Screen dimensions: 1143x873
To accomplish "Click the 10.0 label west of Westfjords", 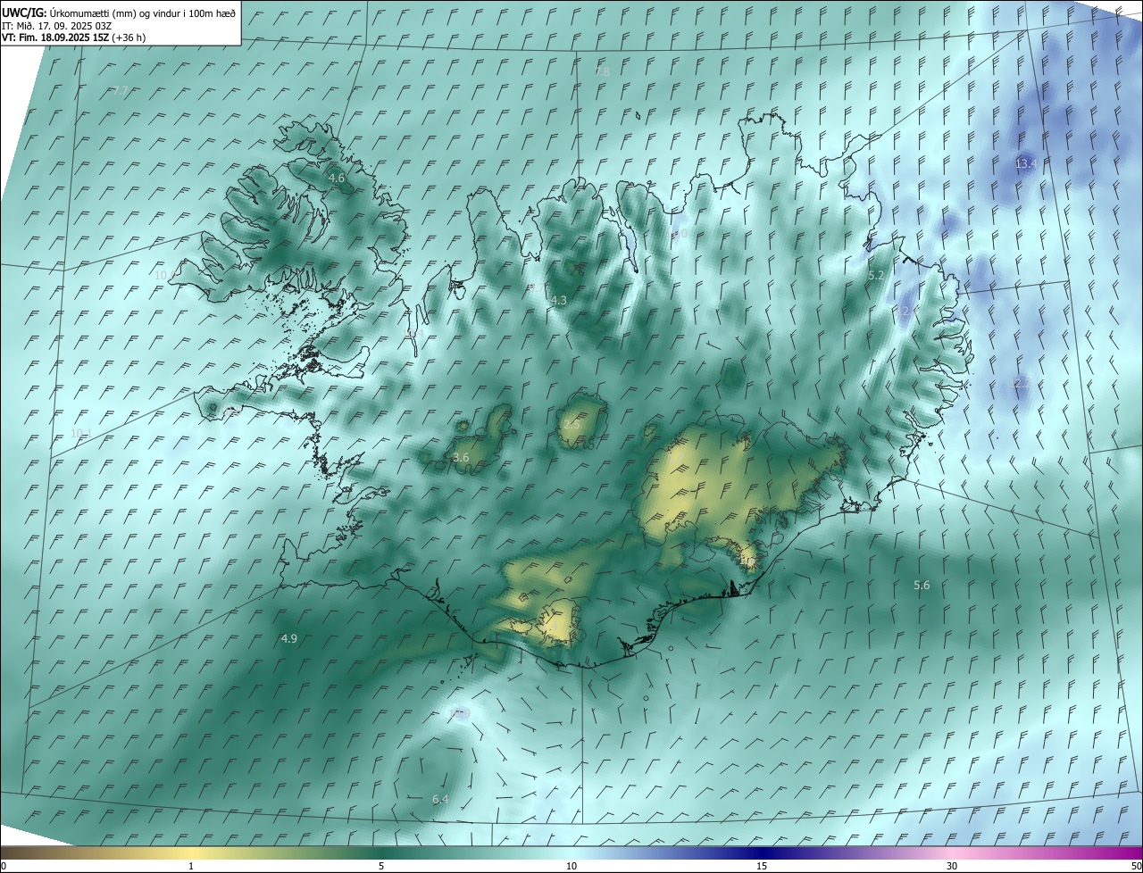I will coord(165,275).
